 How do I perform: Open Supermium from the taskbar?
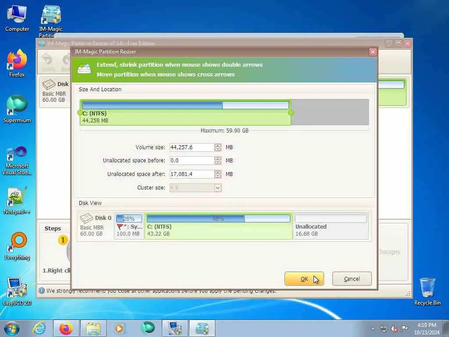[x=148, y=328]
